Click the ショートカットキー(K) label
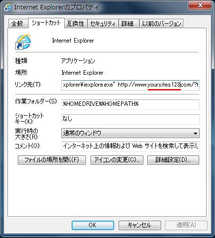 [29, 118]
